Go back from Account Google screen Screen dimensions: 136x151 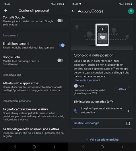click(73, 11)
